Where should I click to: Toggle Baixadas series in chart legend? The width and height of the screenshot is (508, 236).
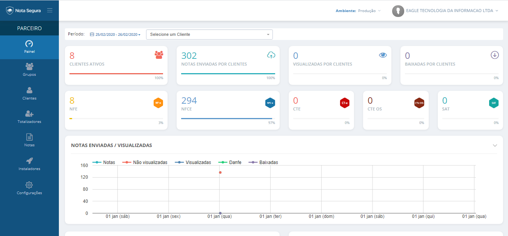(263, 162)
